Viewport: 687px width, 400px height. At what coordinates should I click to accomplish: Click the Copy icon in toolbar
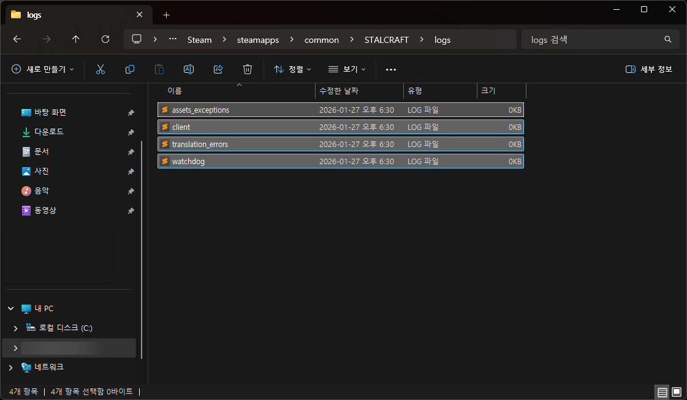[130, 69]
